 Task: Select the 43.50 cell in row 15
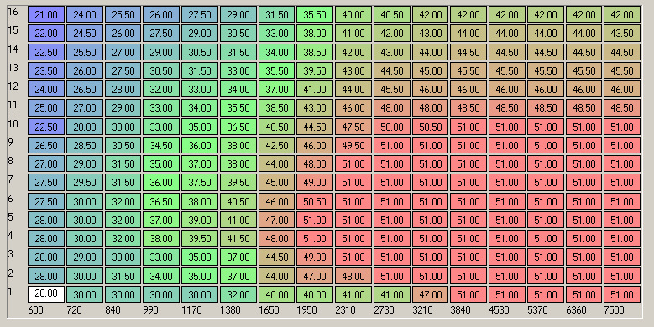pyautogui.click(x=622, y=33)
